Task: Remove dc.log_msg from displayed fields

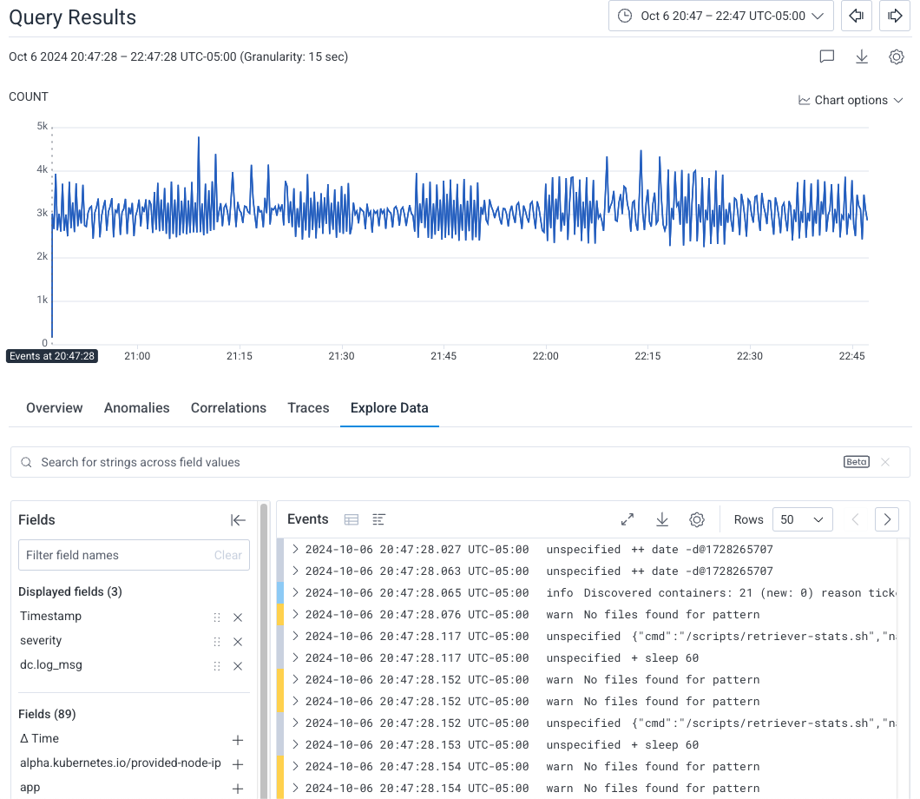Action: [238, 666]
